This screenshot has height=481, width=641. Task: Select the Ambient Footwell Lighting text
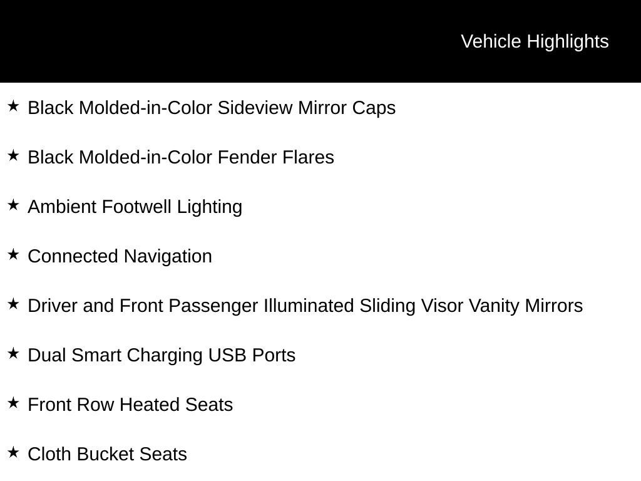pos(135,207)
